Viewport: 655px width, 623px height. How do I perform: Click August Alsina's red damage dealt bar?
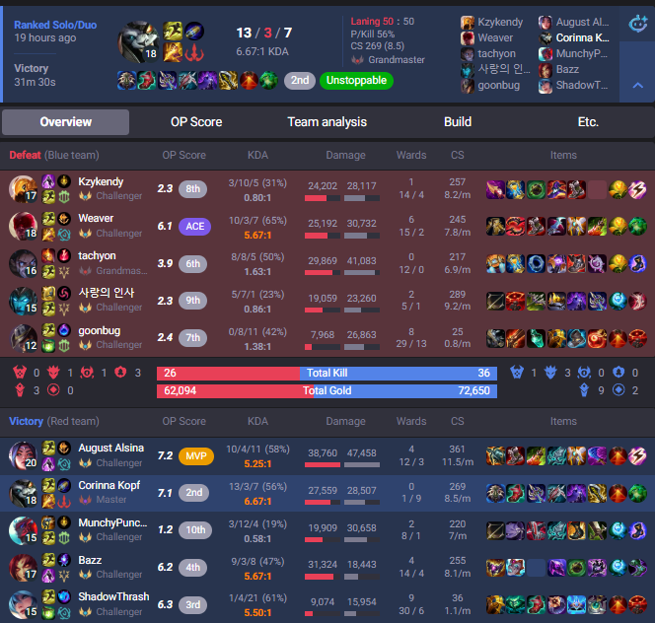(x=323, y=464)
